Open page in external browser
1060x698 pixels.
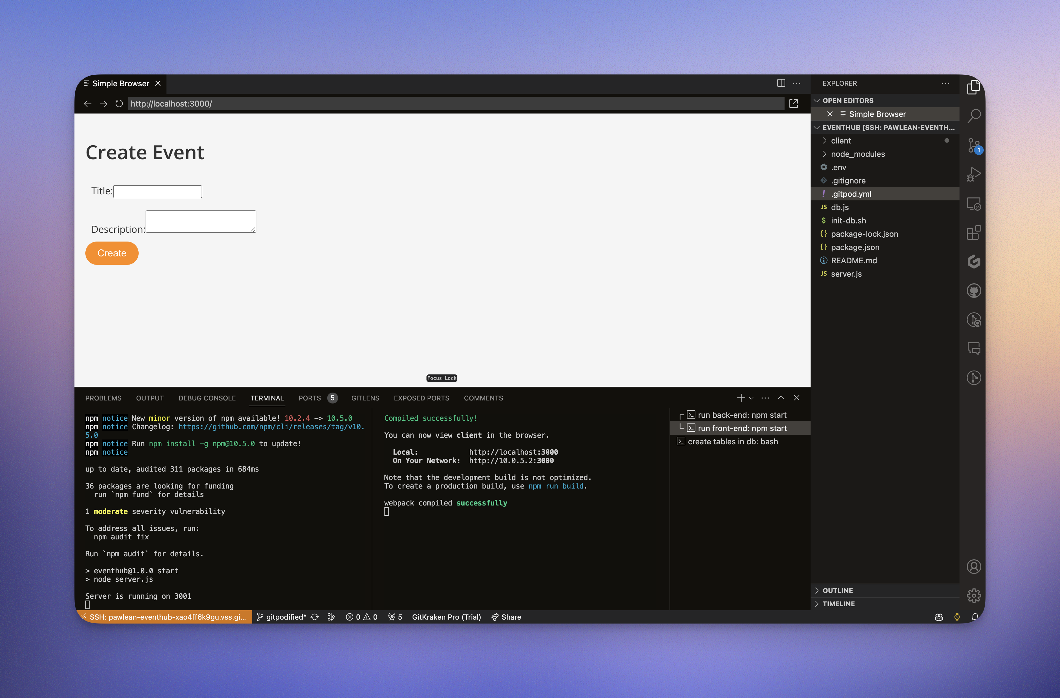[x=793, y=104]
